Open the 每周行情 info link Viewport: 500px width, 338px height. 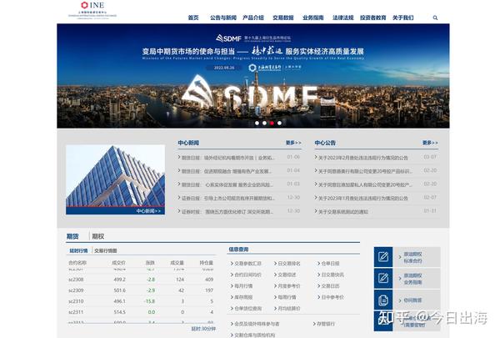(285, 297)
